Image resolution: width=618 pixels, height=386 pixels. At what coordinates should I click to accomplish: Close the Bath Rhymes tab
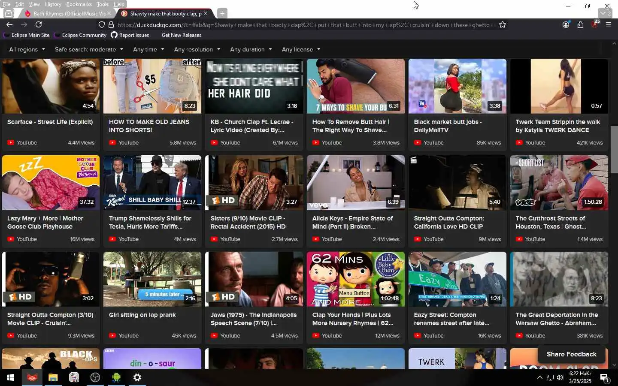tap(109, 13)
